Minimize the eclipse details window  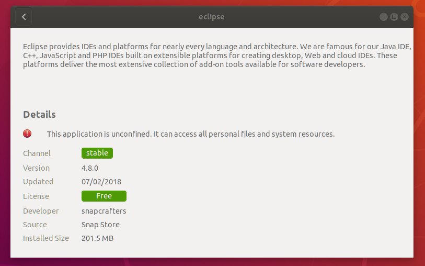[x=384, y=17]
